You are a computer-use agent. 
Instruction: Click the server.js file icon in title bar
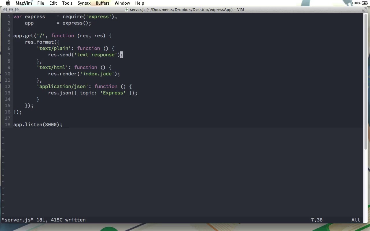[x=127, y=10]
